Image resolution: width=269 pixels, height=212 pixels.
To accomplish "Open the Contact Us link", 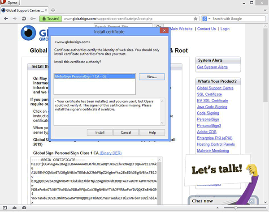I will coord(206,29).
